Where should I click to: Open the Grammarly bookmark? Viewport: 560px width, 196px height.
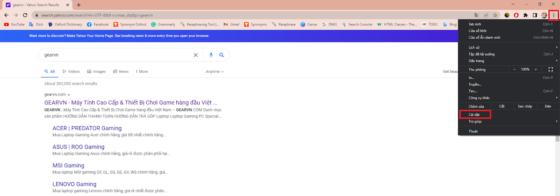(x=163, y=24)
